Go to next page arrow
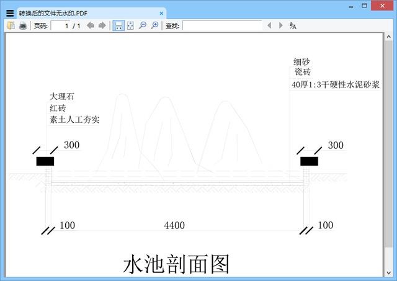 102,25
